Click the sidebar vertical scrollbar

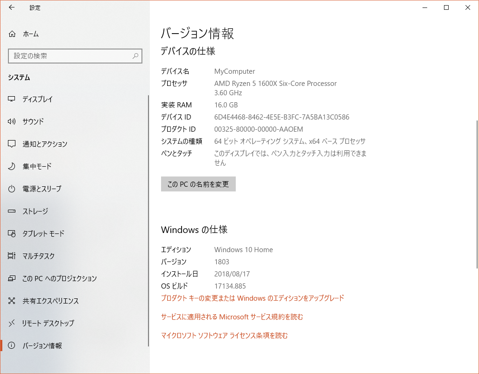point(148,220)
